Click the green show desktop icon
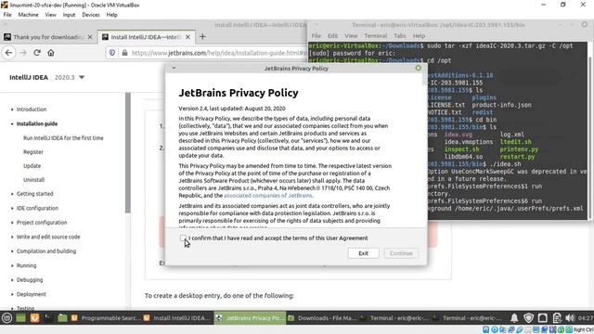The height and width of the screenshot is (334, 594). (x=20, y=318)
